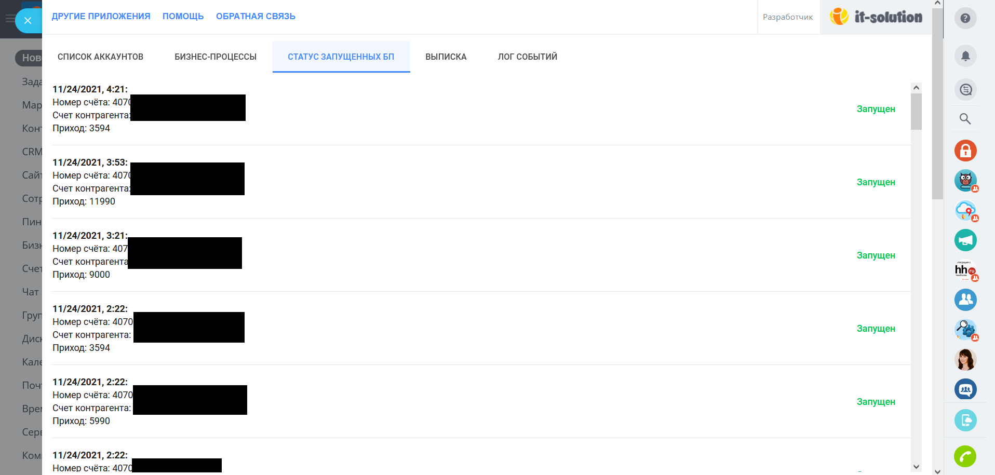Open the cloud with map pin chat
The image size is (995, 475).
[x=965, y=211]
